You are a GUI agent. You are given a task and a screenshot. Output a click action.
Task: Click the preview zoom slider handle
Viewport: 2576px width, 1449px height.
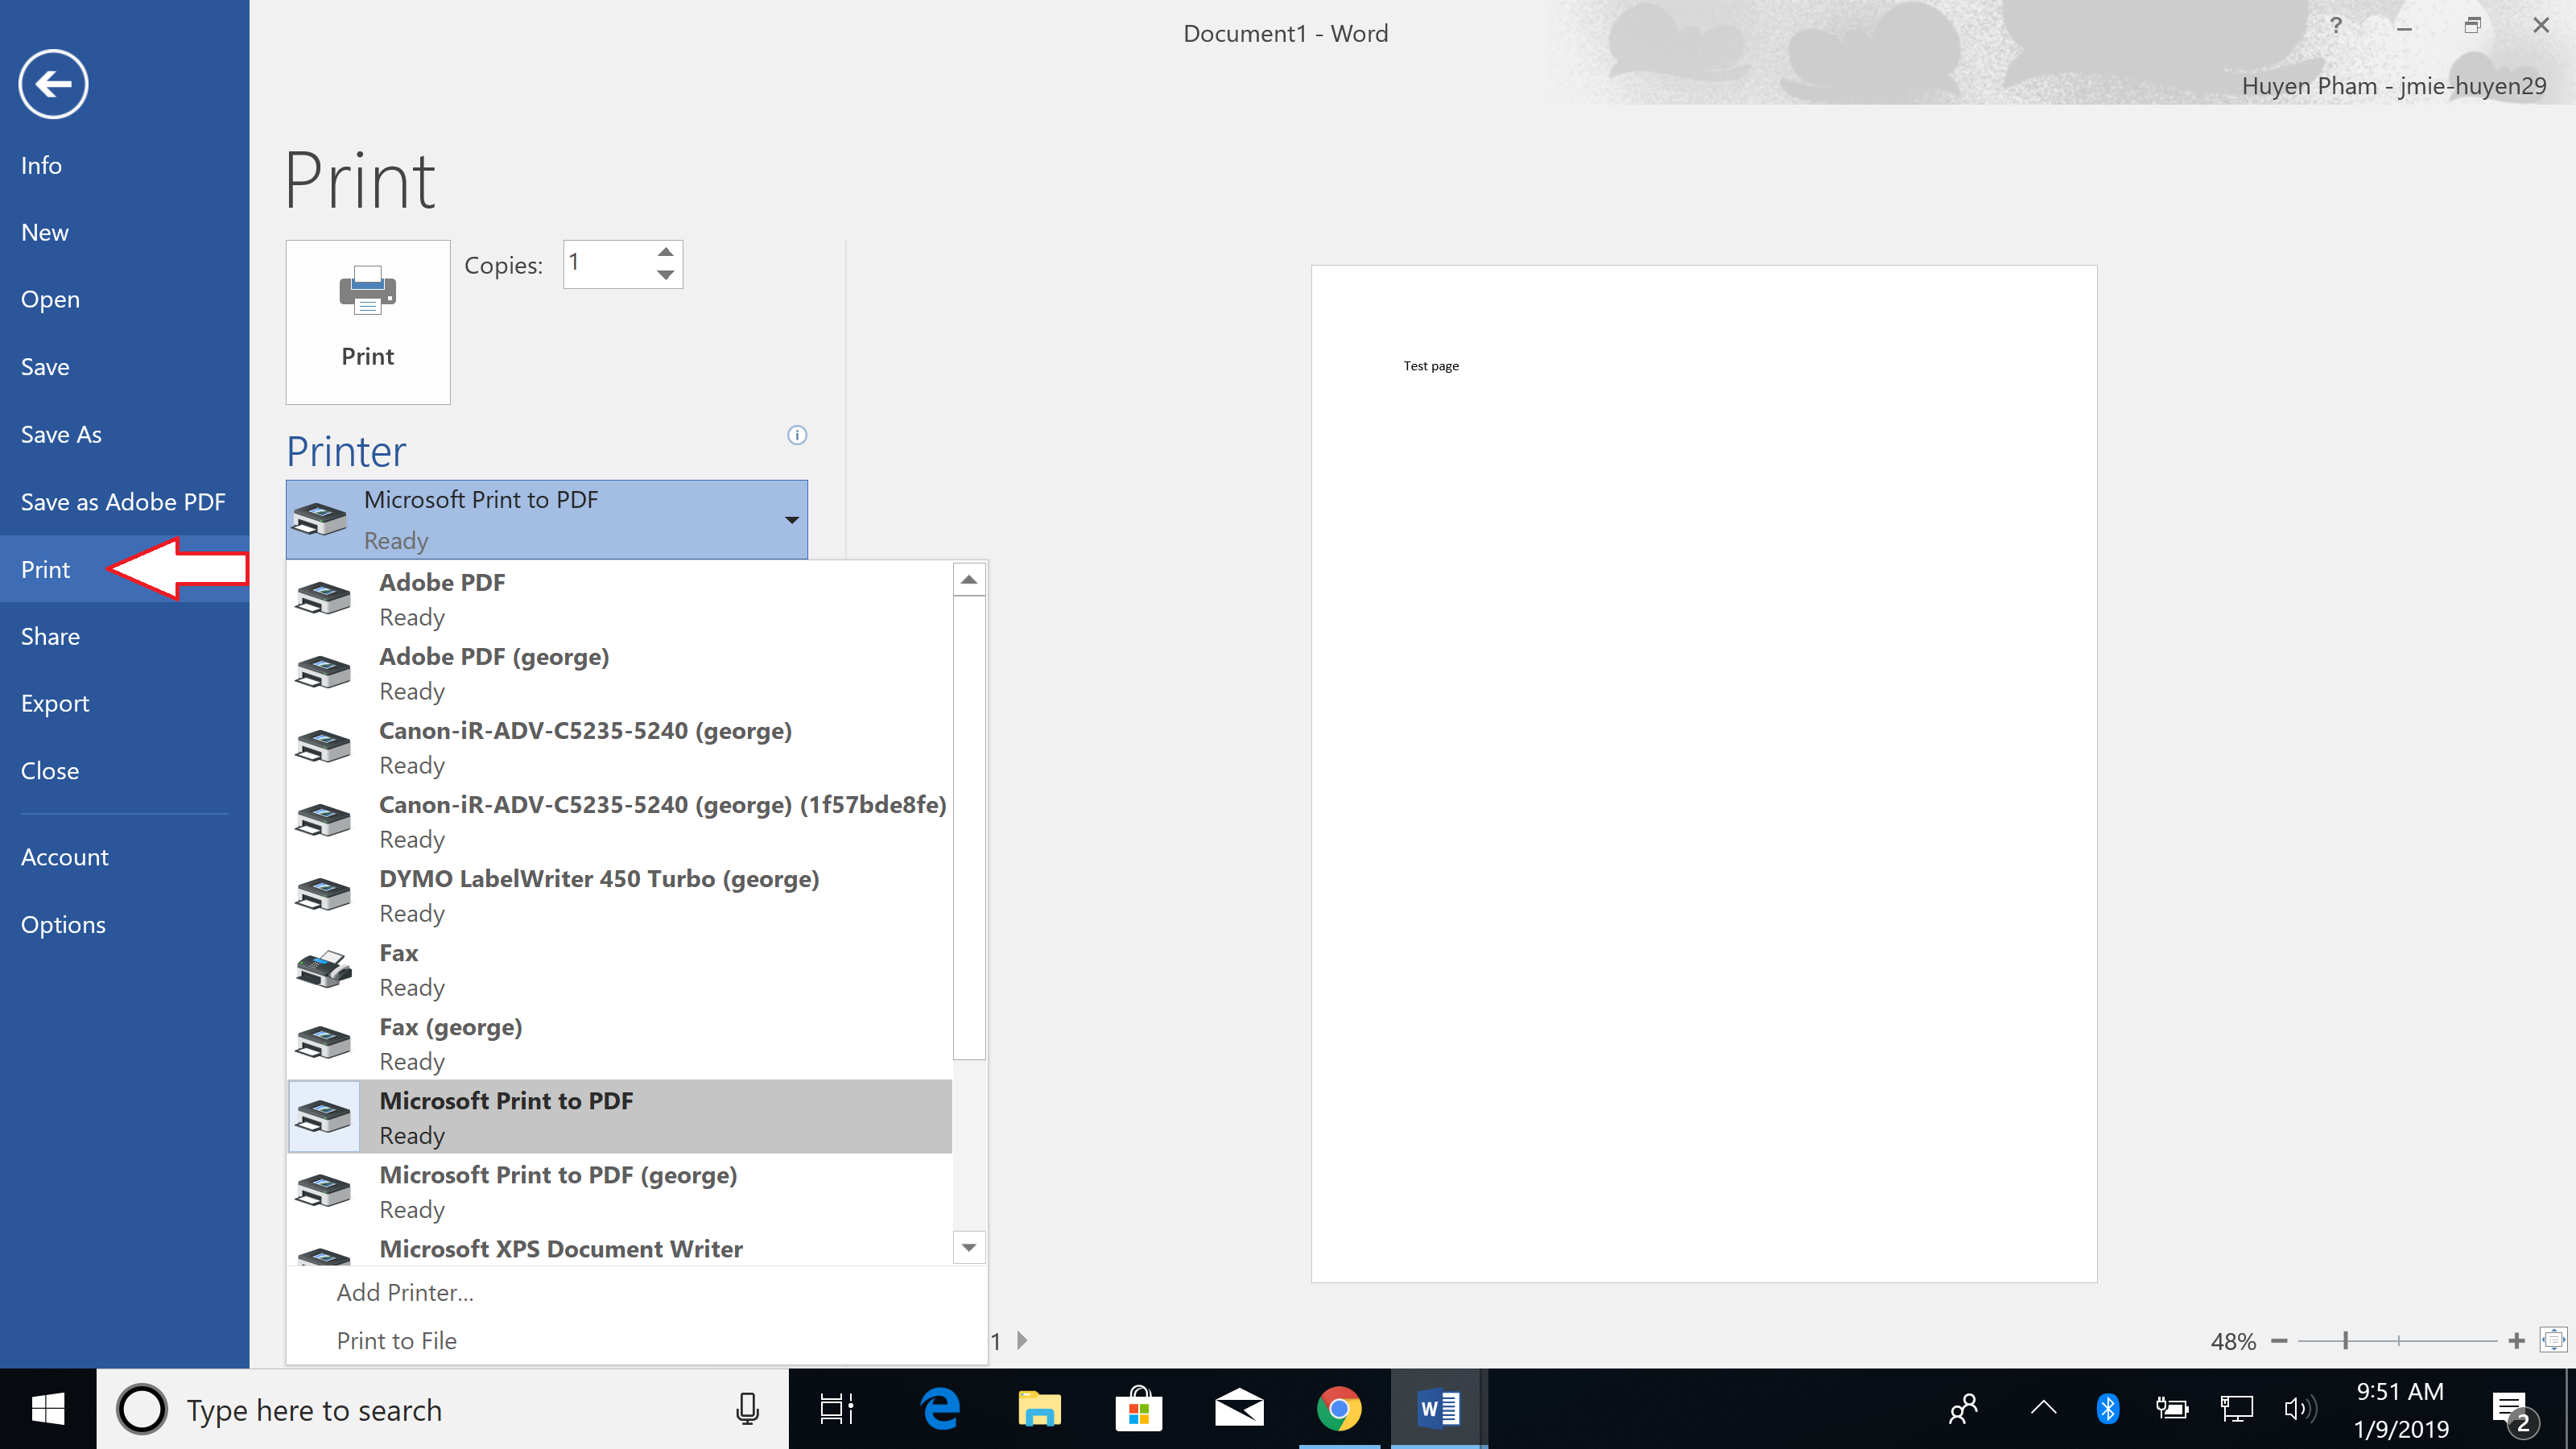2345,1341
